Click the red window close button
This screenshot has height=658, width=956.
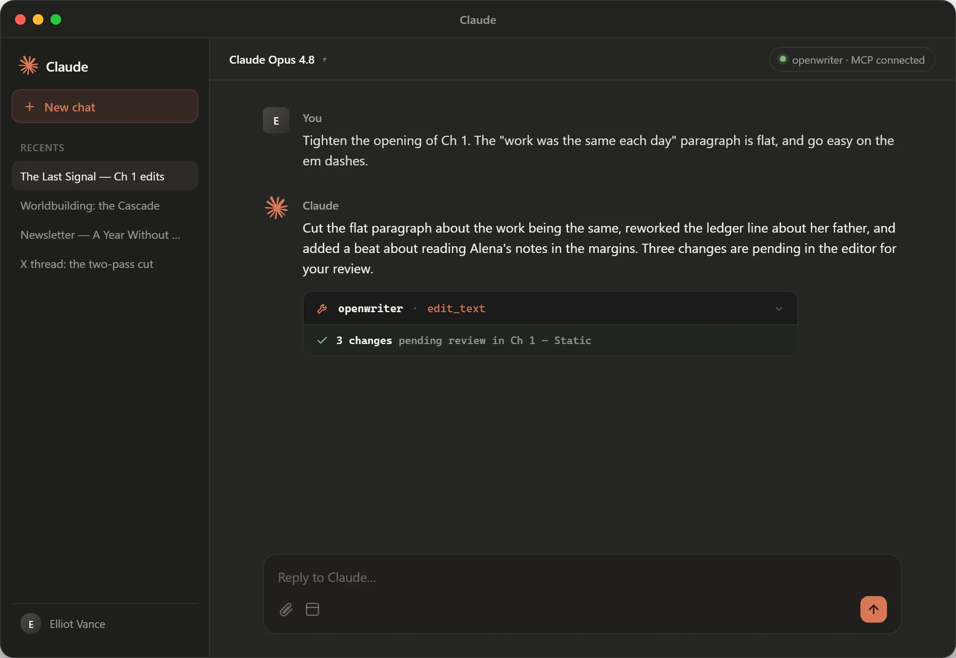[x=20, y=19]
